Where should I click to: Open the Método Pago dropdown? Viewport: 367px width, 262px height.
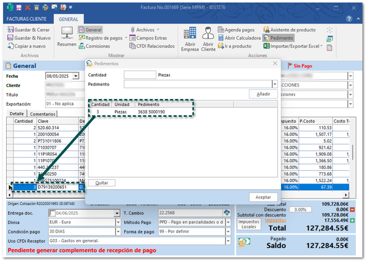(227, 222)
